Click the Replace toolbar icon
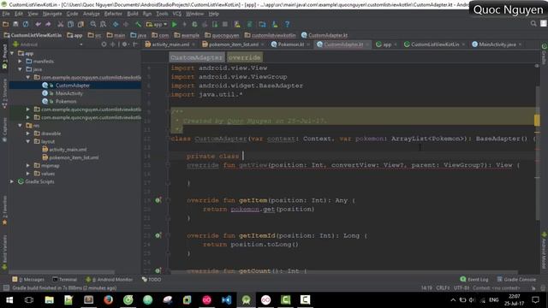 pyautogui.click(x=103, y=24)
